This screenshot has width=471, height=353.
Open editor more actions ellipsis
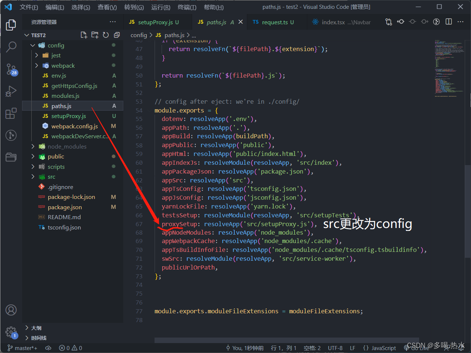pyautogui.click(x=460, y=22)
